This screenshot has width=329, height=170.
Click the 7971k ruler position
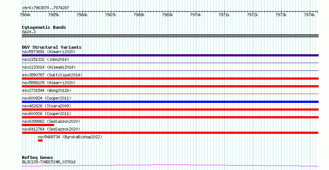[x=224, y=15]
